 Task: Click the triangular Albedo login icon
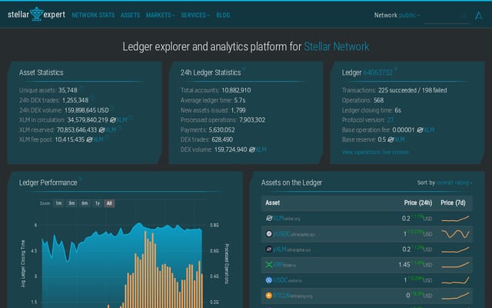(x=478, y=15)
